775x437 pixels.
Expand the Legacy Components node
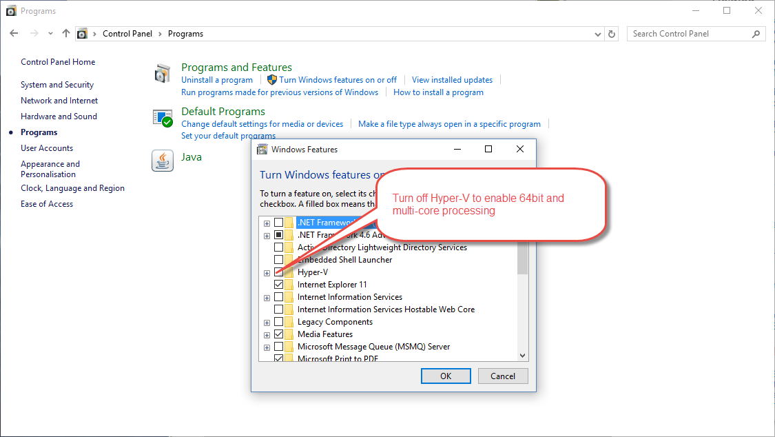(267, 323)
